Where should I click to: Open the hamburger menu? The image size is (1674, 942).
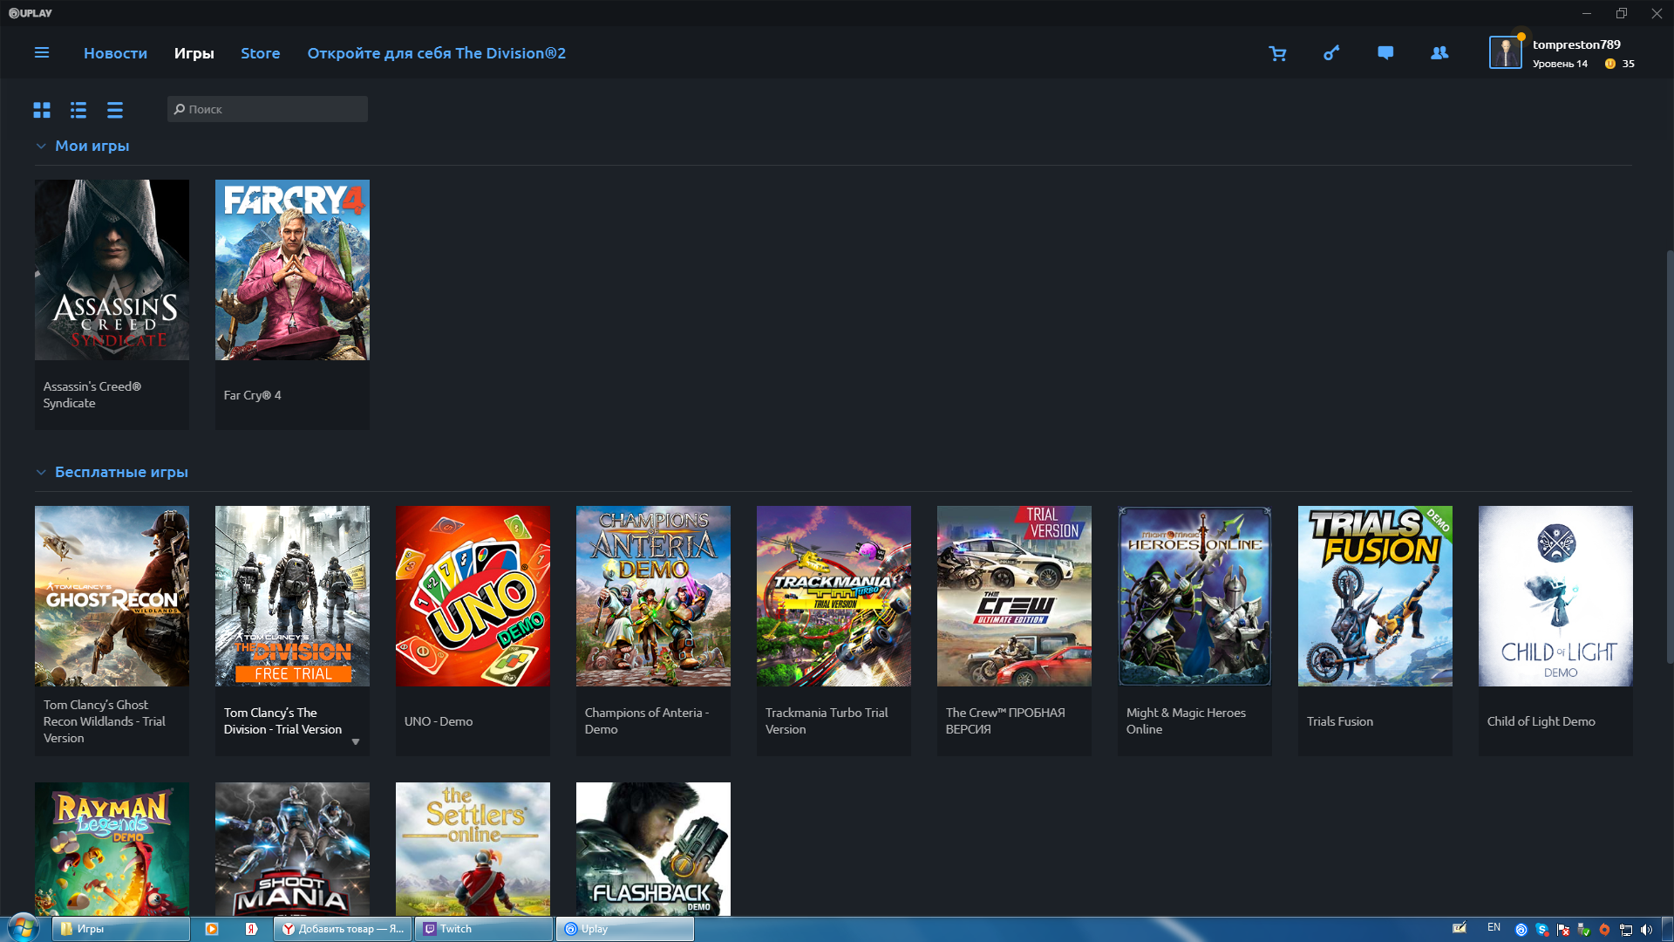point(41,53)
